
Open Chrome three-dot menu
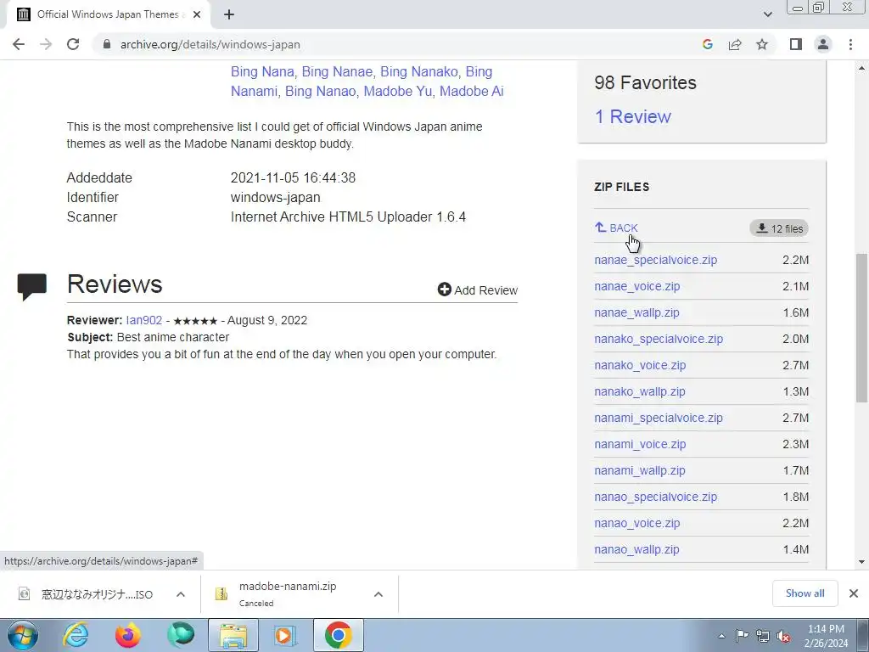850,44
